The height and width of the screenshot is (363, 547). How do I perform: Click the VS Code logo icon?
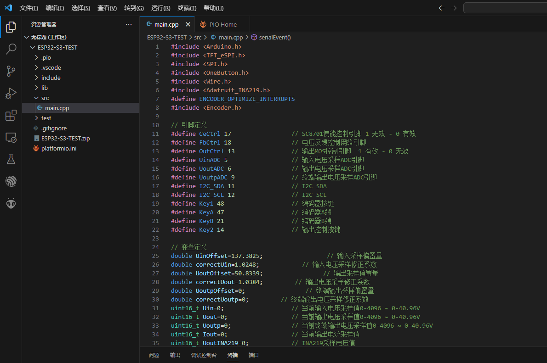coord(8,8)
